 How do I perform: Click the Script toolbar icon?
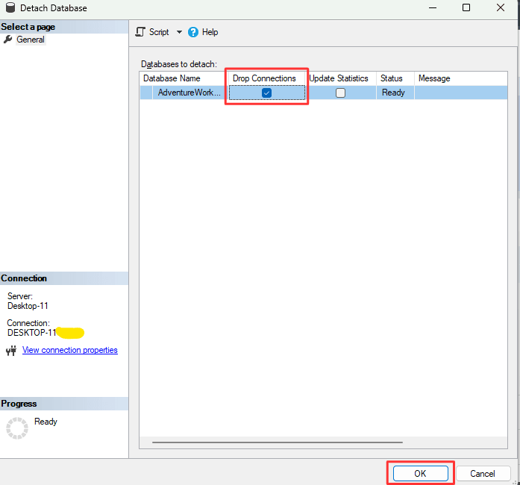pos(140,32)
